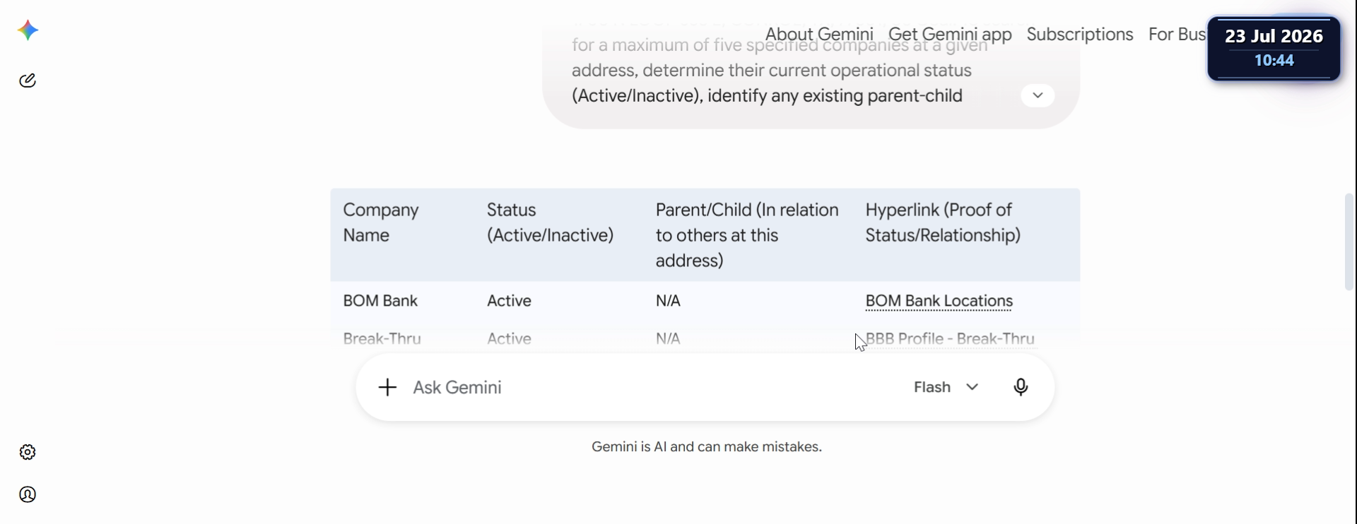Open BBB Profile Break-Thru link
The image size is (1357, 524).
pos(950,339)
